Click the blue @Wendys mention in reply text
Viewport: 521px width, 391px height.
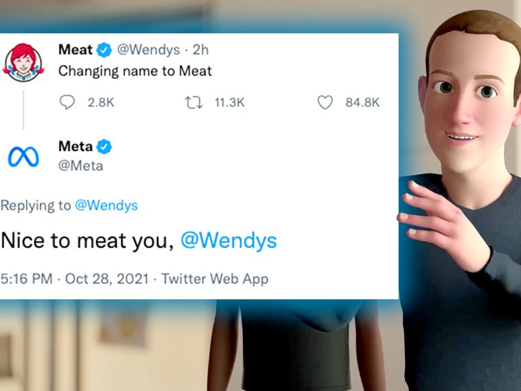(x=229, y=240)
